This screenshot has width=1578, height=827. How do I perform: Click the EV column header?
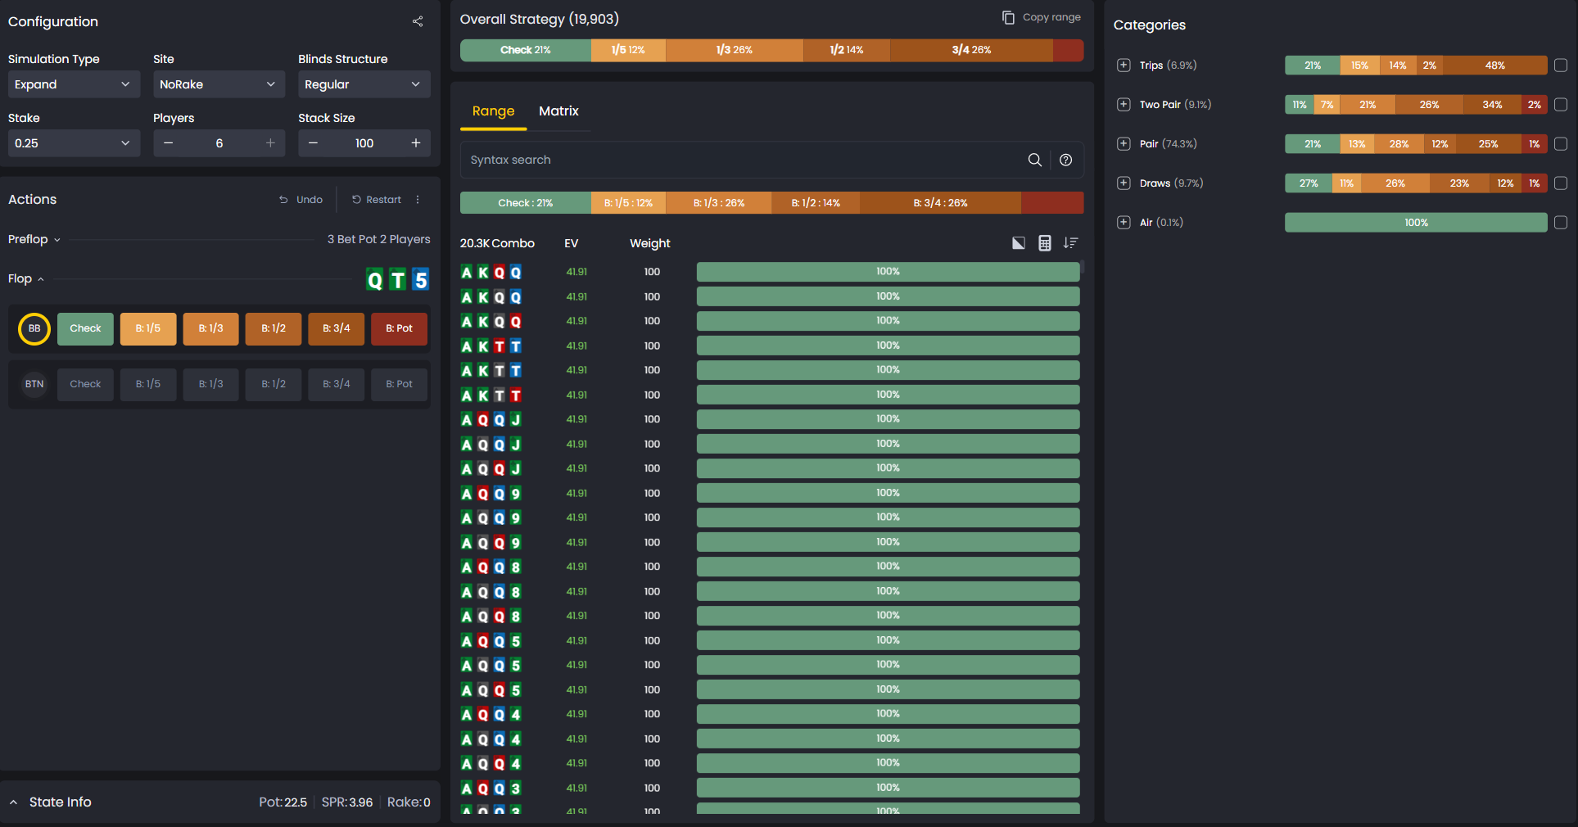571,243
